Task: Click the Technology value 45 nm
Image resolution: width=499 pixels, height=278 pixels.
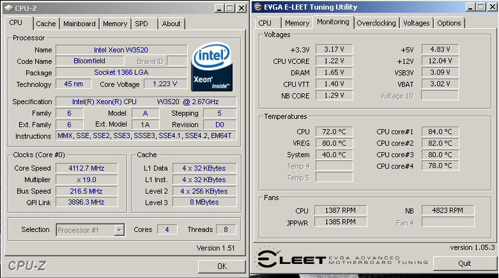Action: coord(73,84)
